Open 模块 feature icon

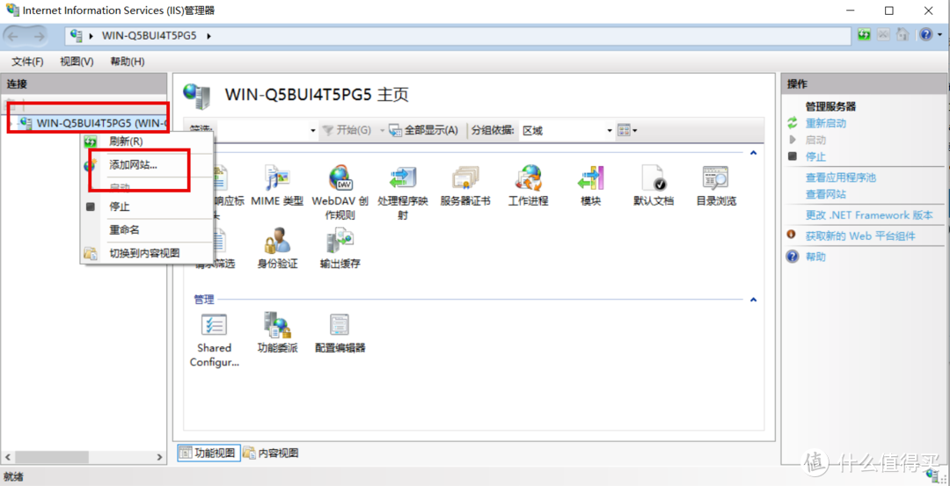591,185
